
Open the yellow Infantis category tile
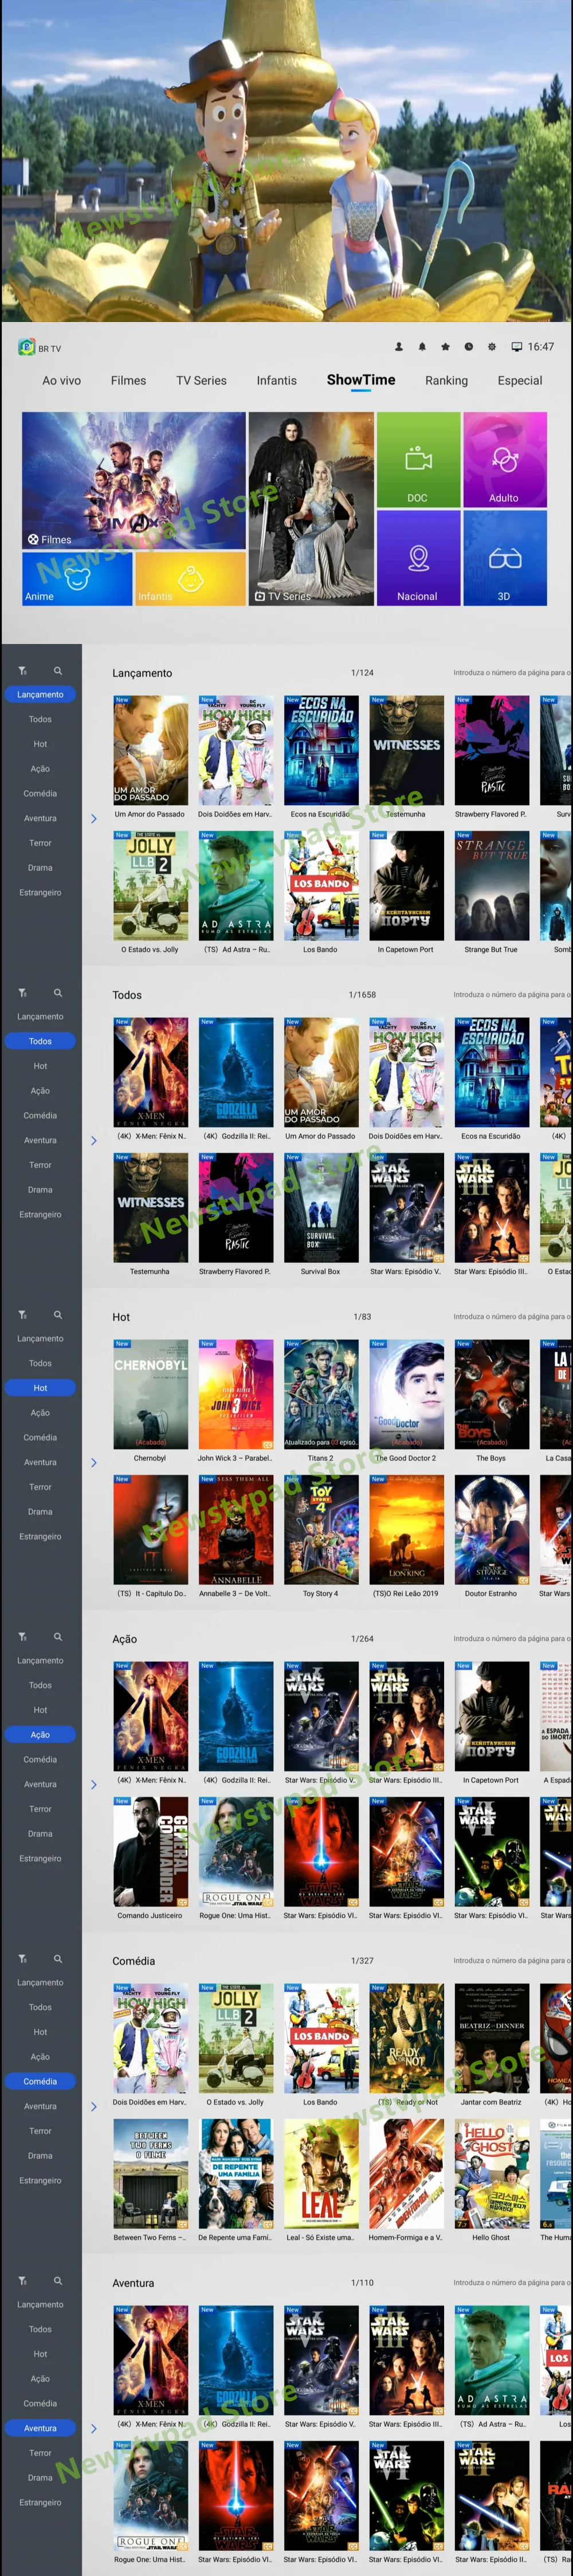[x=190, y=579]
